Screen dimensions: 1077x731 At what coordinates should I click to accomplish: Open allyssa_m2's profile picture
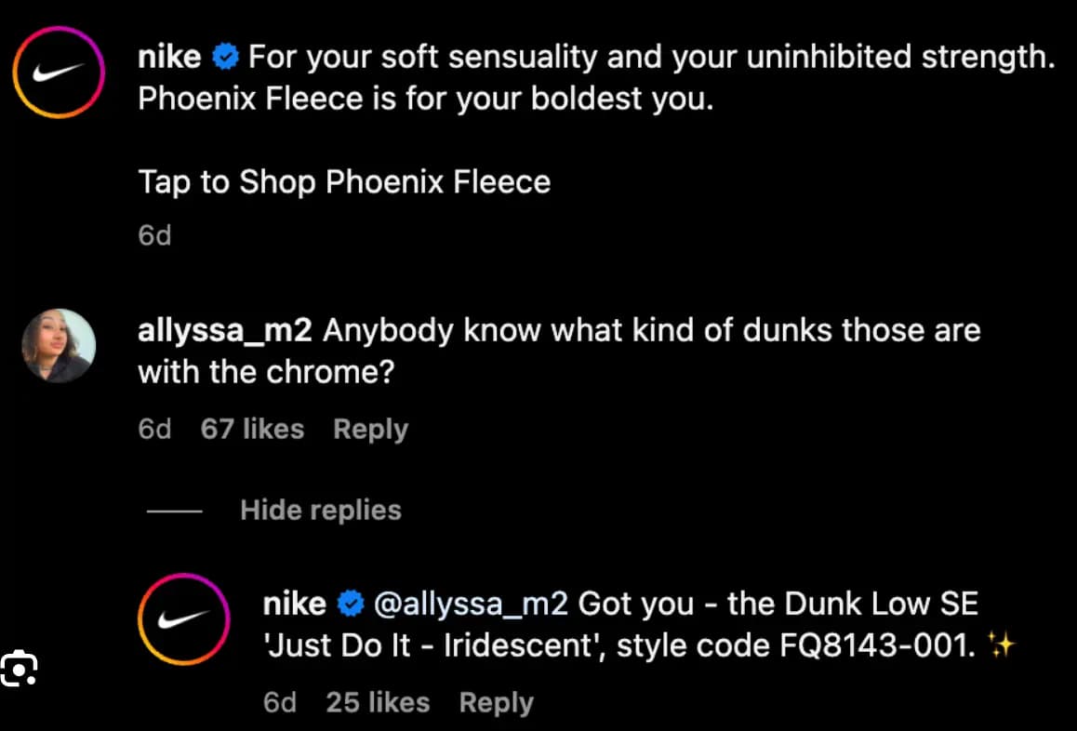click(59, 346)
